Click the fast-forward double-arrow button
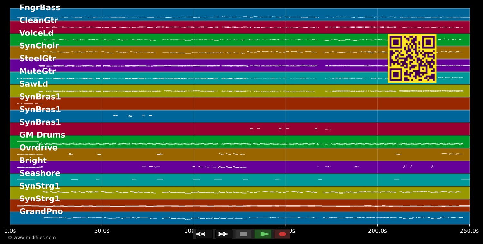Screen dimensions: 483x244 click(223, 234)
